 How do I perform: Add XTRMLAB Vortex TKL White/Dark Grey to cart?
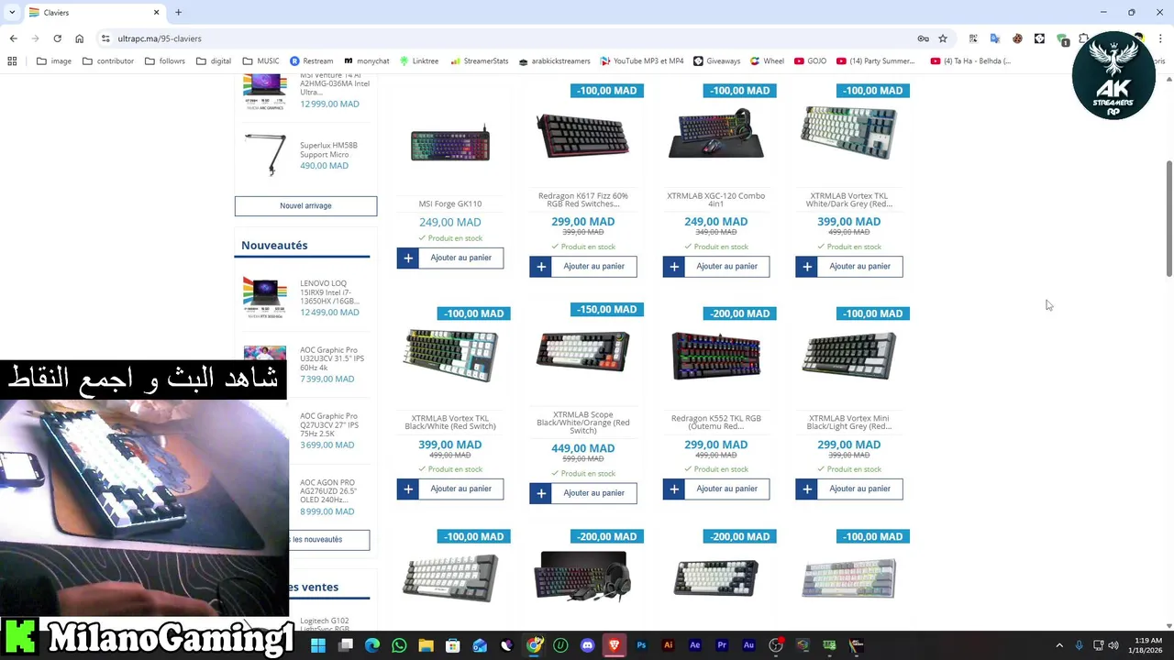point(849,267)
